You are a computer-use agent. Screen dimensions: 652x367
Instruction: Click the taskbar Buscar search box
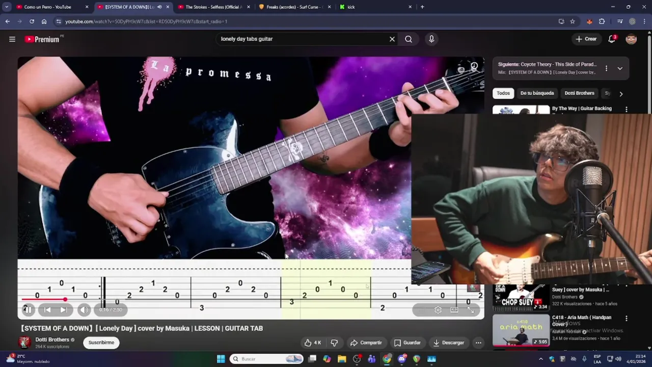[x=267, y=359]
